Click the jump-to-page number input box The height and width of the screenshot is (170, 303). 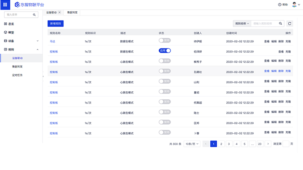tap(286, 144)
